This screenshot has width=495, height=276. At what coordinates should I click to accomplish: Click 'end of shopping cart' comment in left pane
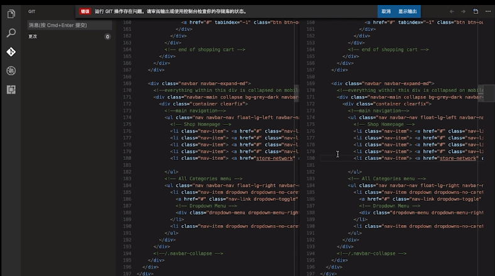[x=205, y=50]
